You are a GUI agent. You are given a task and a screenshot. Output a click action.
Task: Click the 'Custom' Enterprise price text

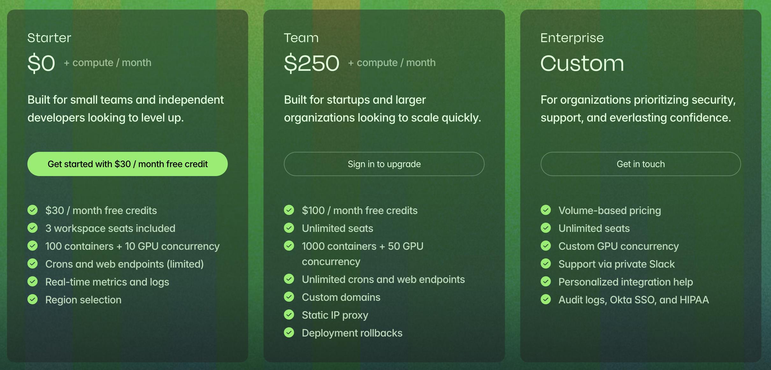click(x=582, y=63)
